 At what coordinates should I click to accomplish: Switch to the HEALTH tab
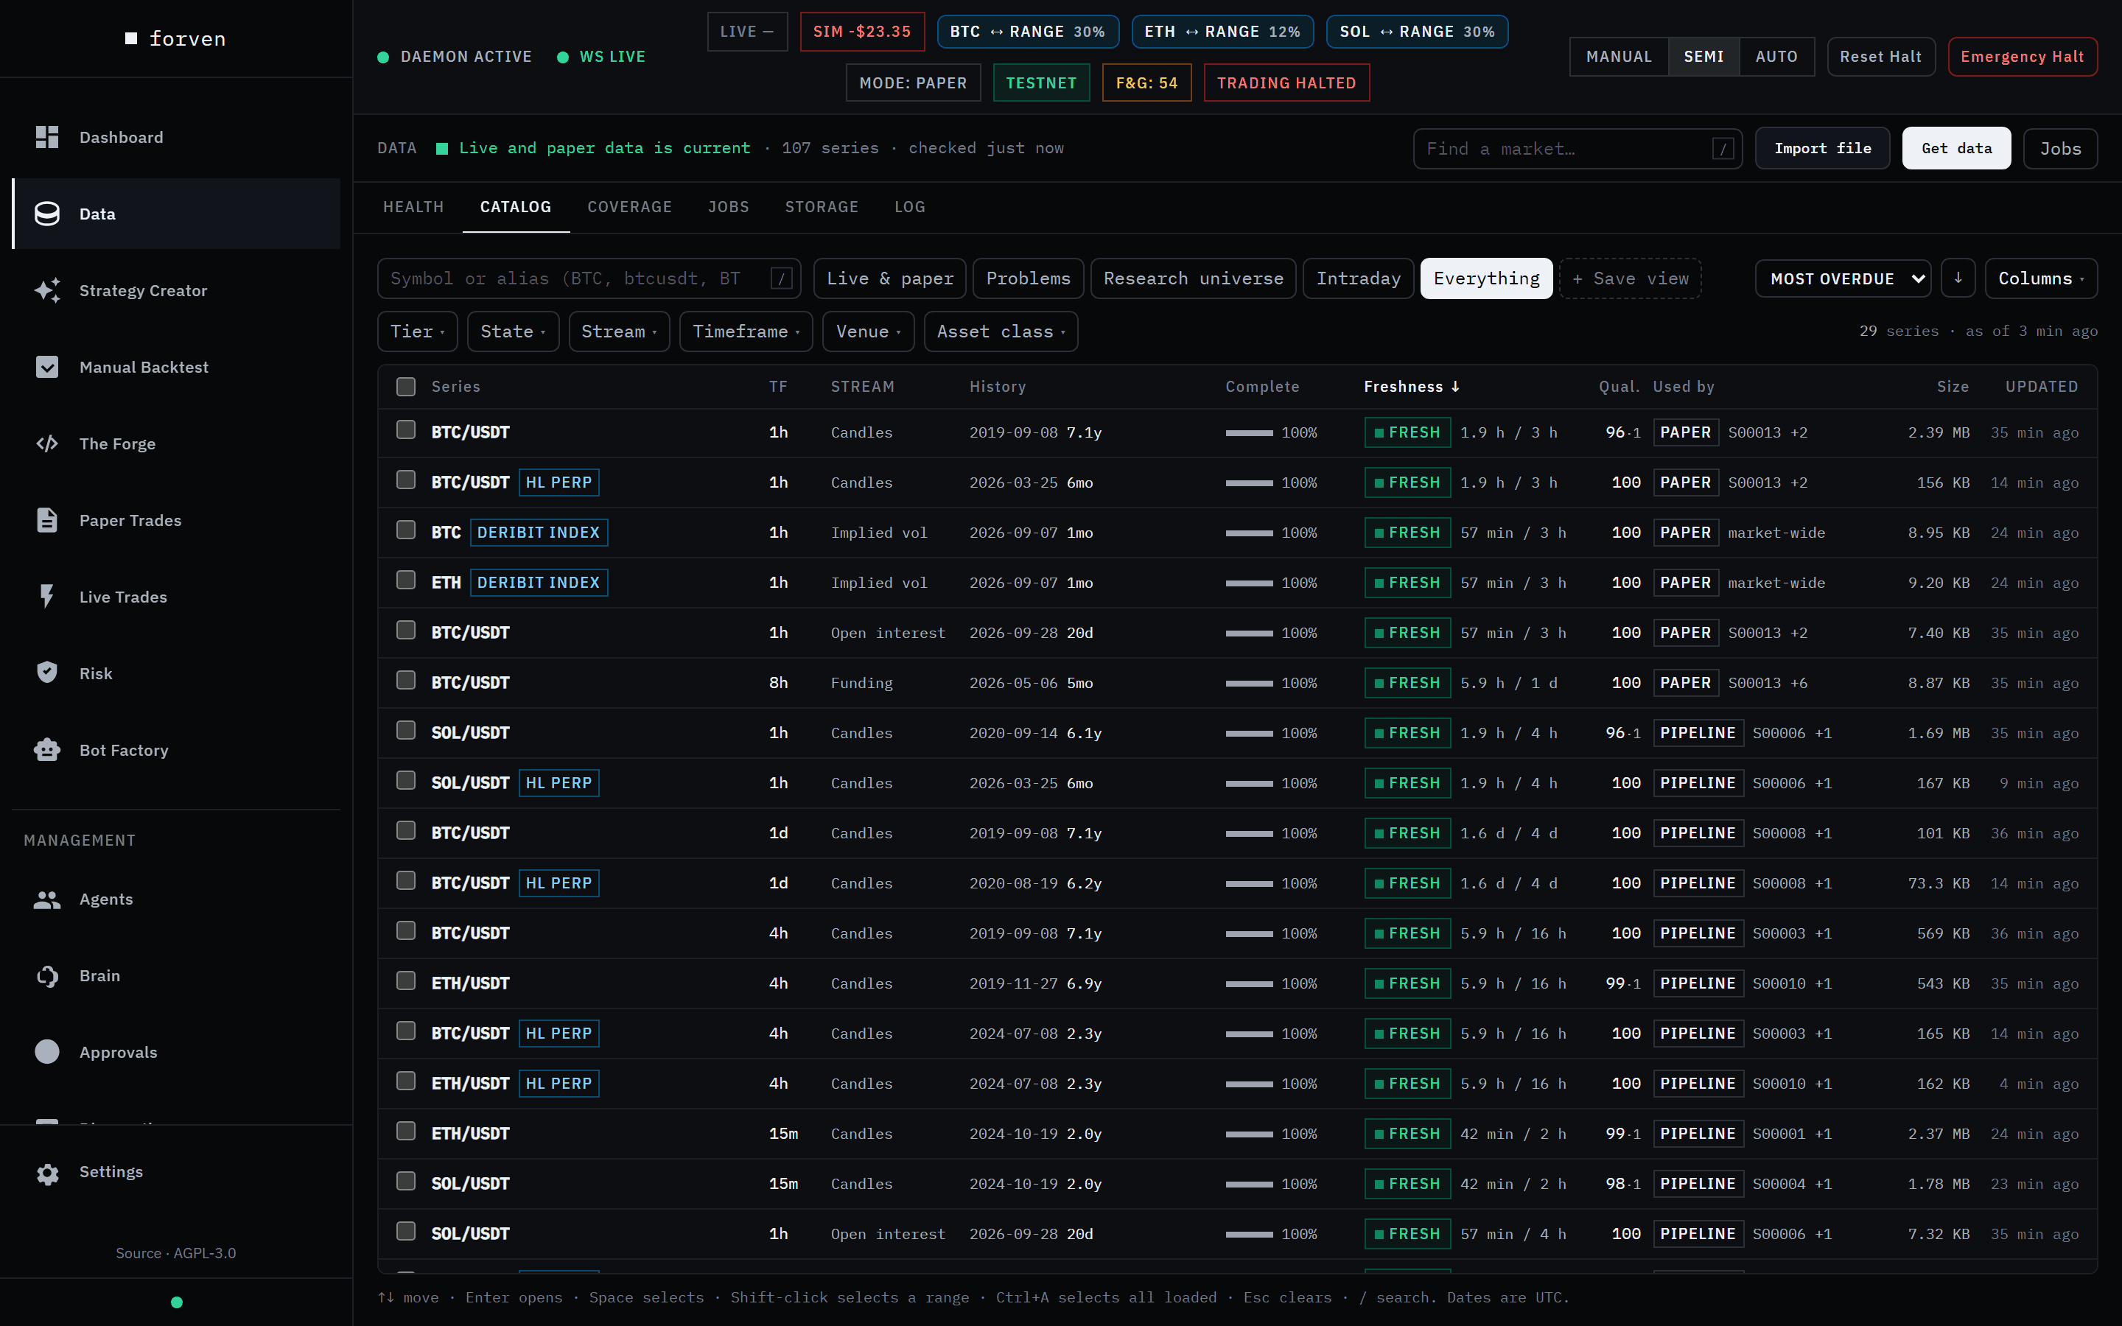tap(413, 207)
